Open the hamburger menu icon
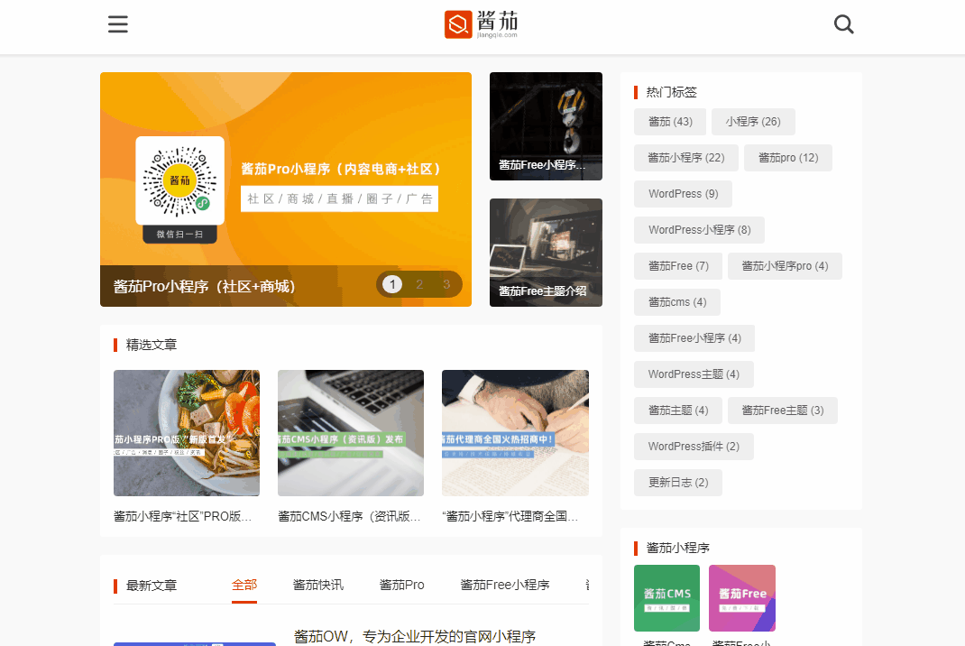 click(118, 24)
